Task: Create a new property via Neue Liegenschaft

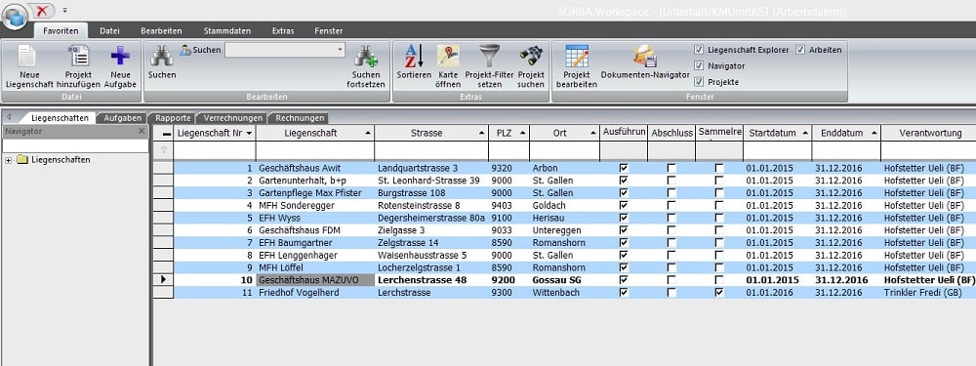Action: (x=28, y=66)
